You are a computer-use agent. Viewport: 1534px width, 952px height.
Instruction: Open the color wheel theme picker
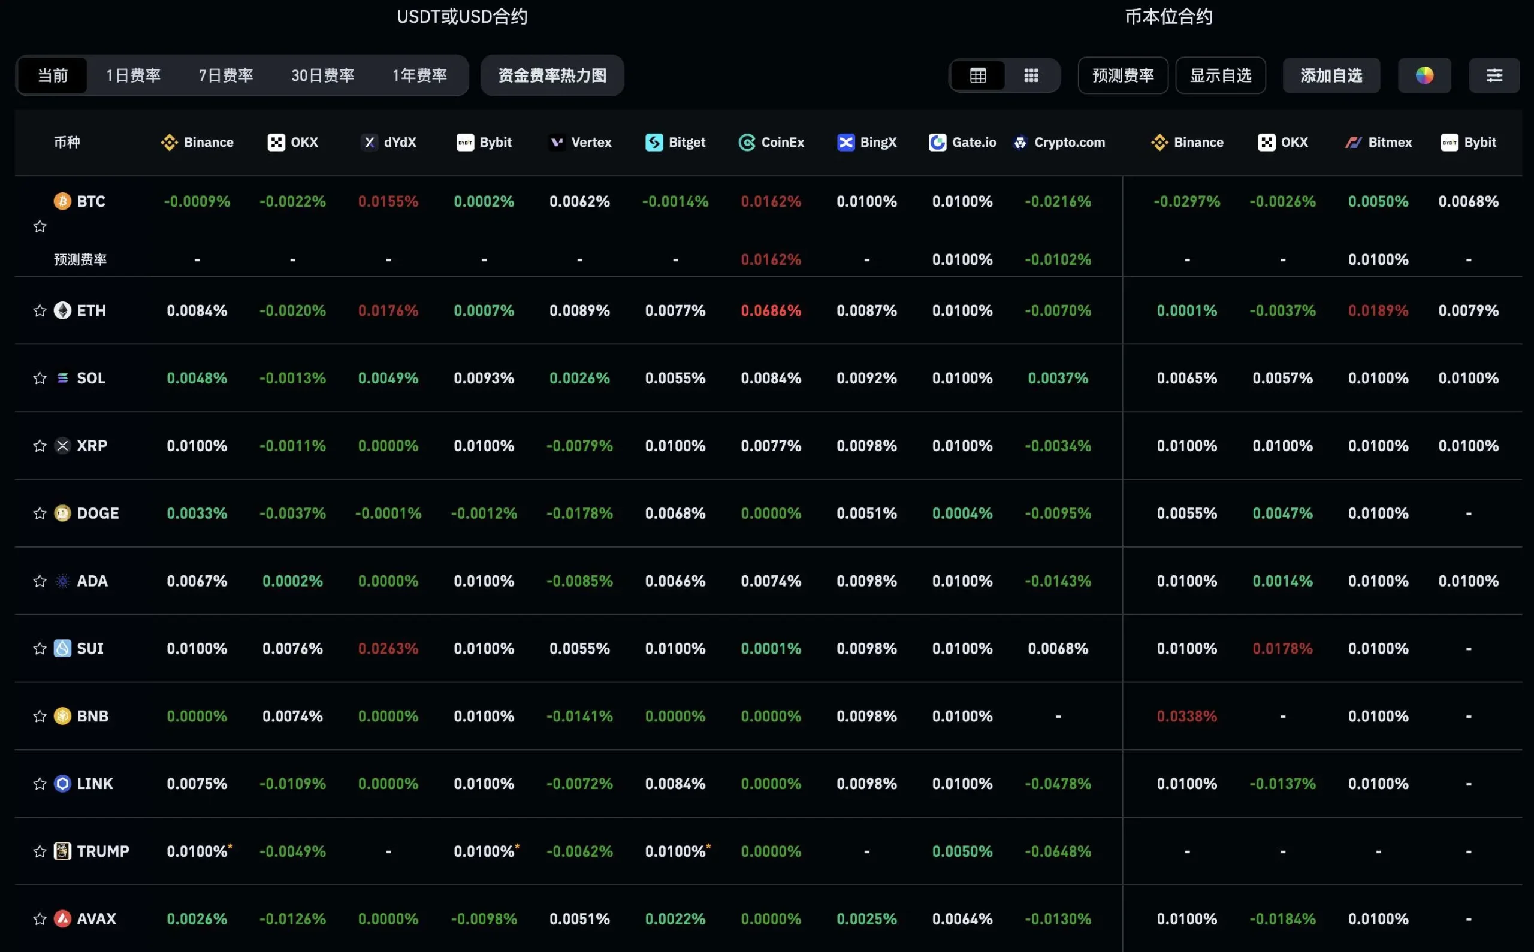pos(1424,75)
